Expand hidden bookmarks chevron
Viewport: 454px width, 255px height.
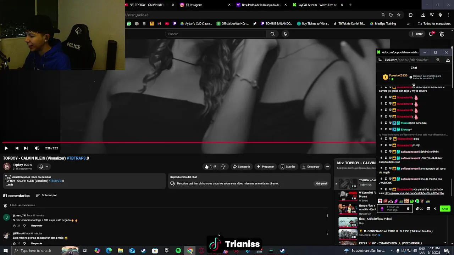click(408, 24)
